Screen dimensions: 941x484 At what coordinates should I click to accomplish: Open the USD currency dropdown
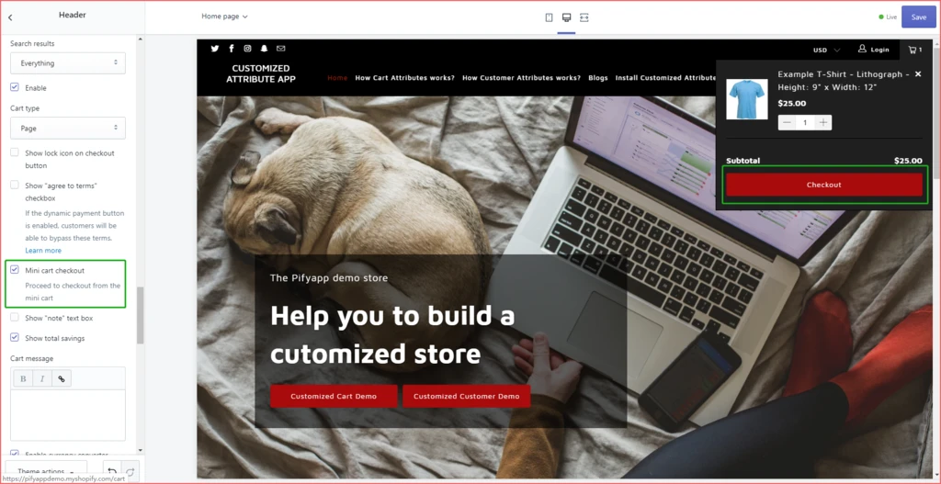[826, 50]
